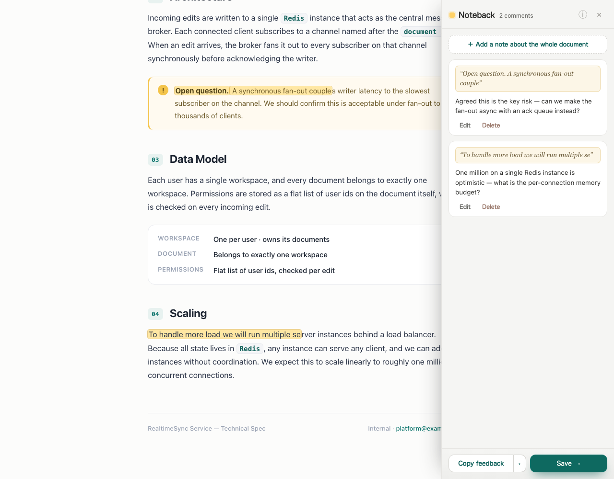Viewport: 614px width, 479px height.
Task: Click the DOCUMENT row label
Action: tap(177, 254)
